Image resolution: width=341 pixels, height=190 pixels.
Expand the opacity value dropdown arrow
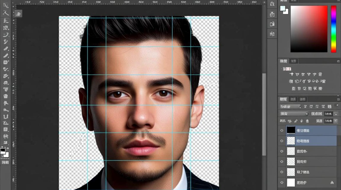(x=336, y=114)
